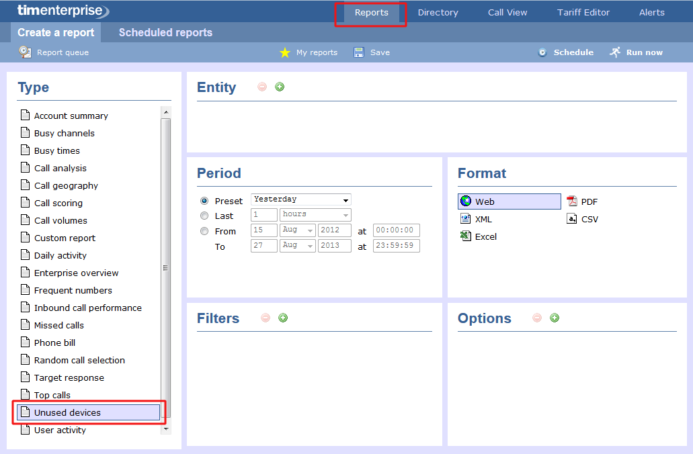Open the Tariff Editor menu
This screenshot has height=454, width=693.
(x=583, y=12)
